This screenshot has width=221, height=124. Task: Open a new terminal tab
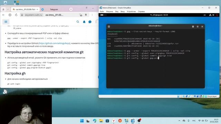[x=109, y=27]
